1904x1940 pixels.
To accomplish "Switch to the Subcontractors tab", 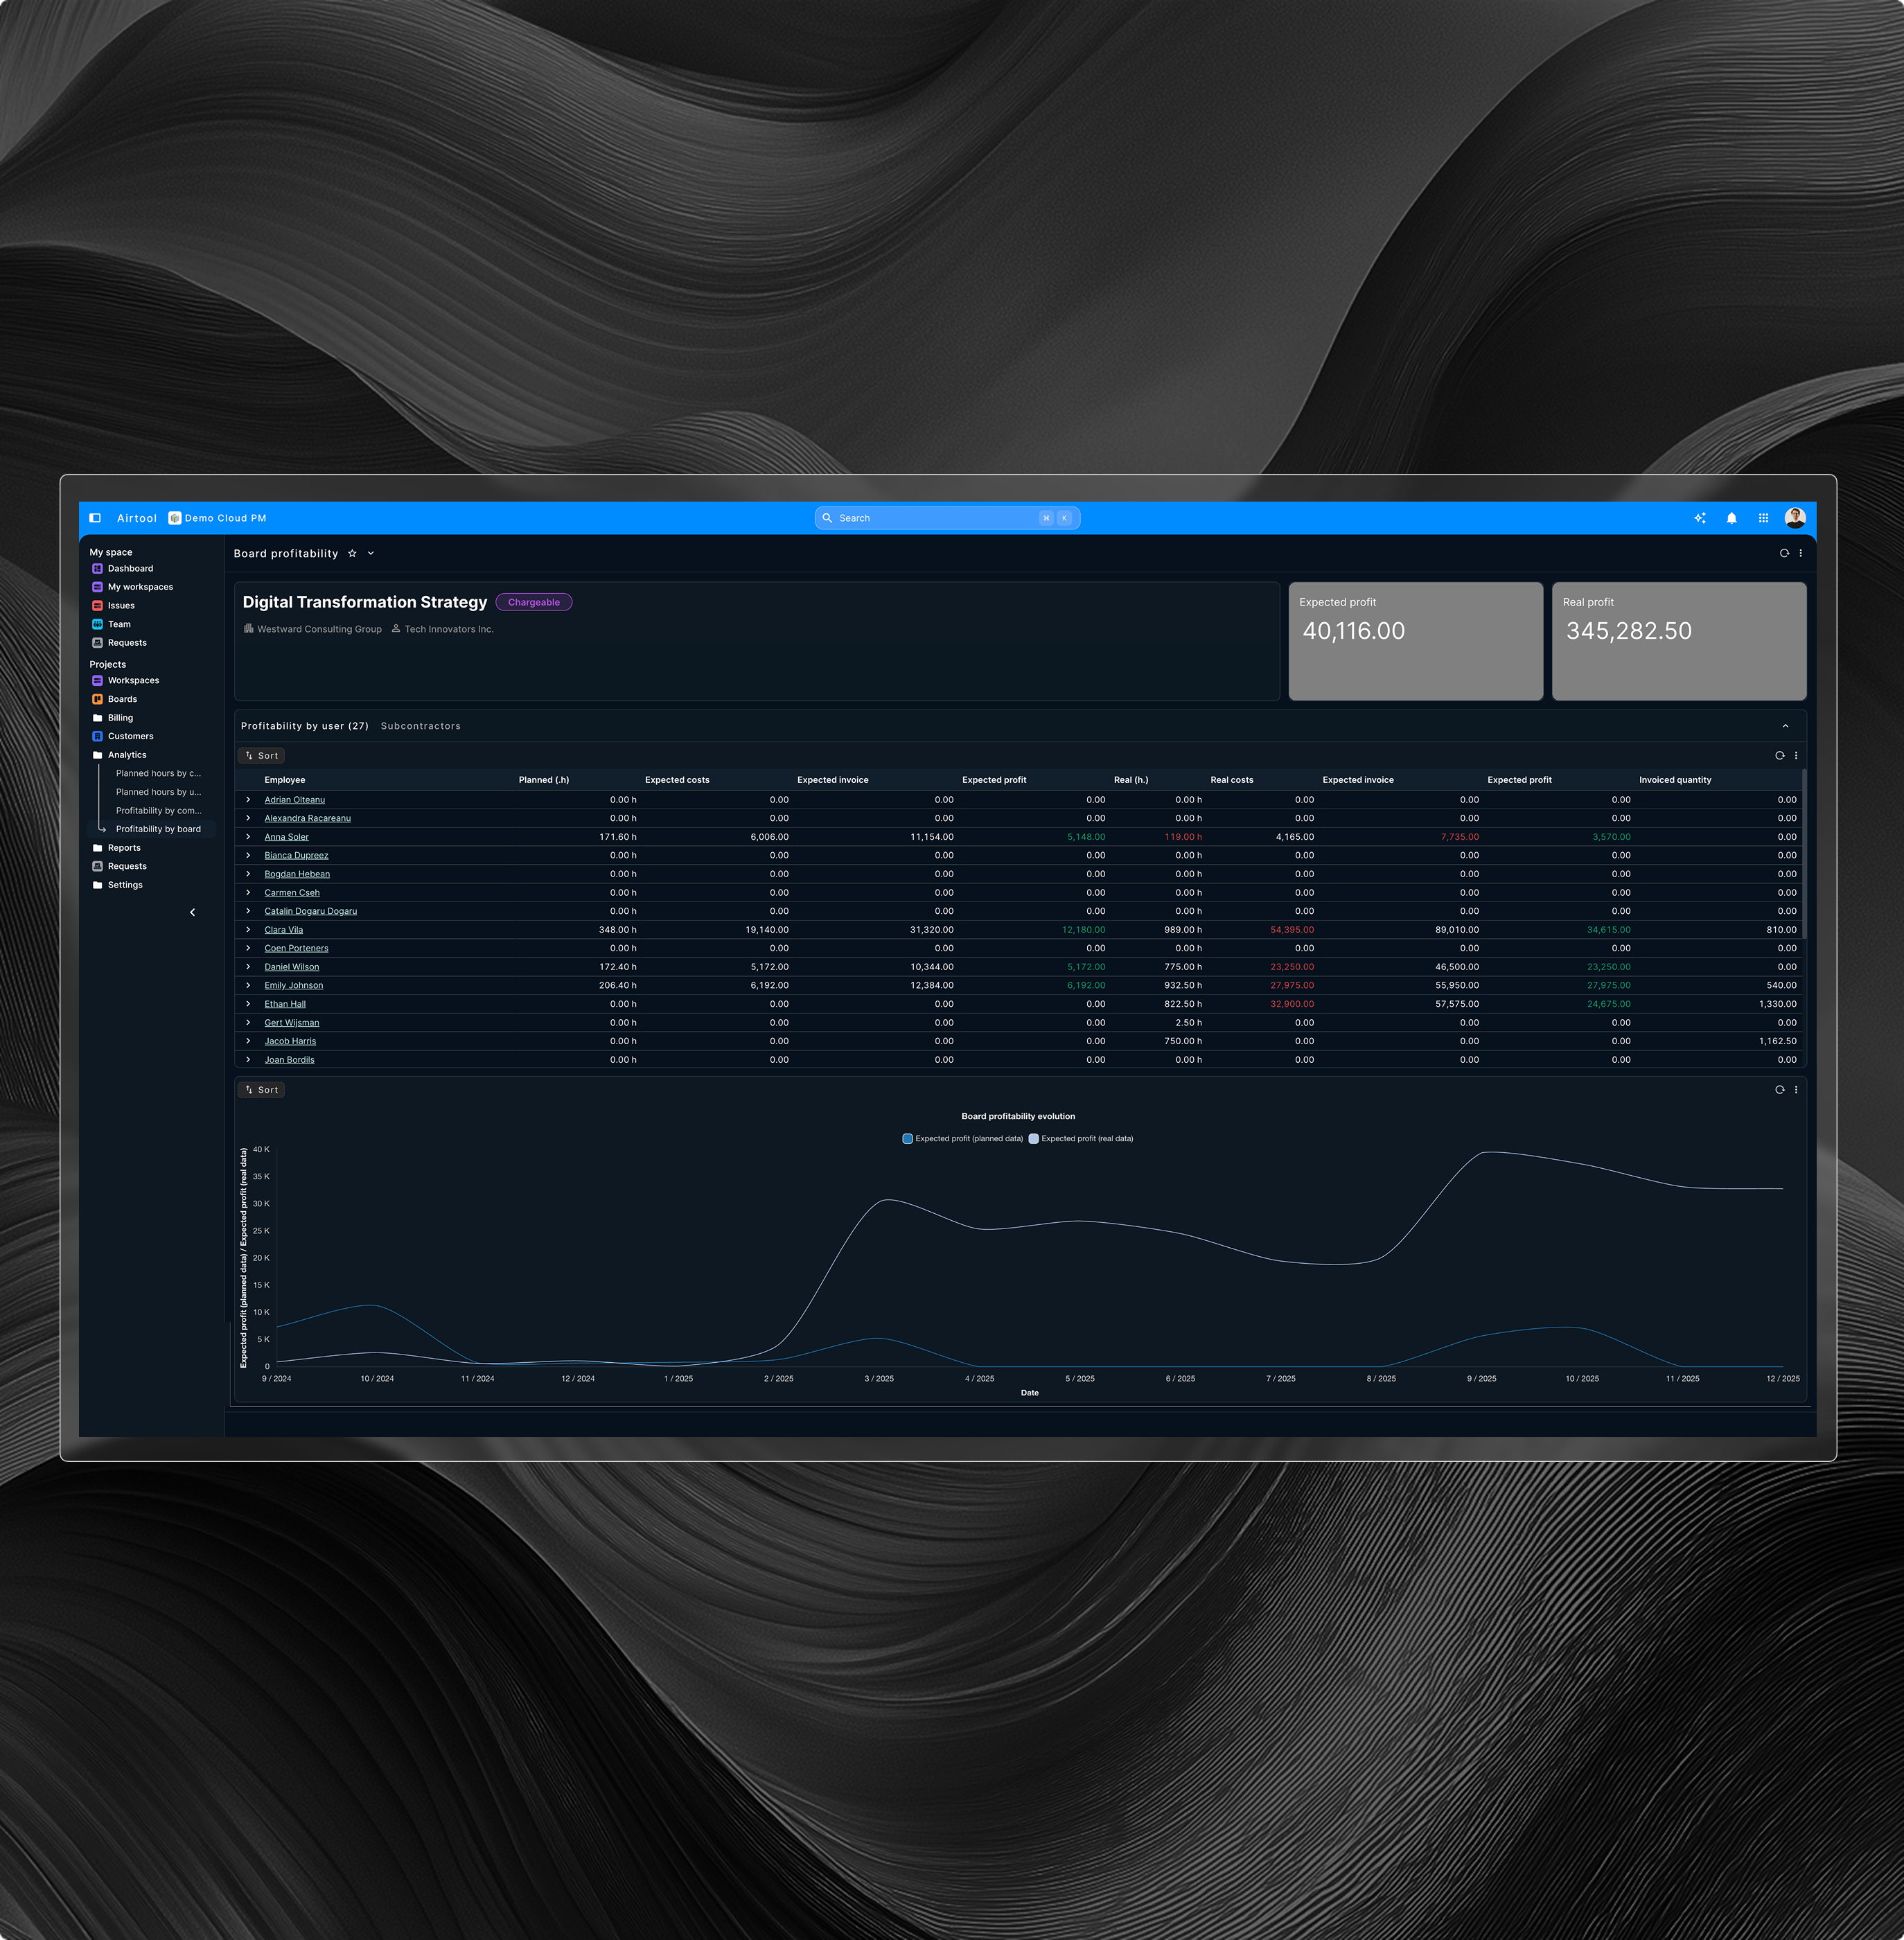I will (x=420, y=726).
